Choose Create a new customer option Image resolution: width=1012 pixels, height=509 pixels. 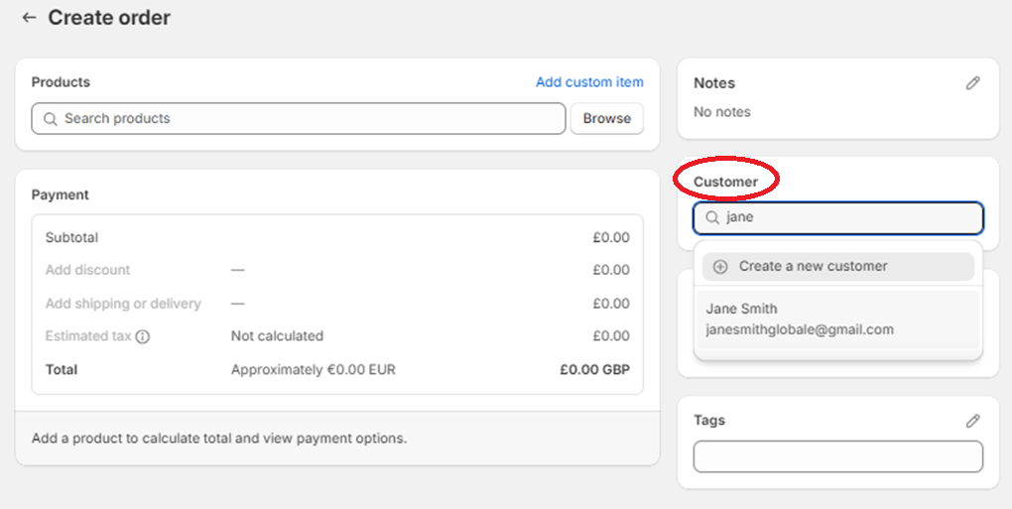click(837, 267)
